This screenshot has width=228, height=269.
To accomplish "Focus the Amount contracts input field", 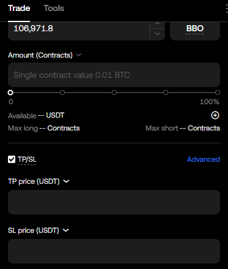I will (114, 75).
